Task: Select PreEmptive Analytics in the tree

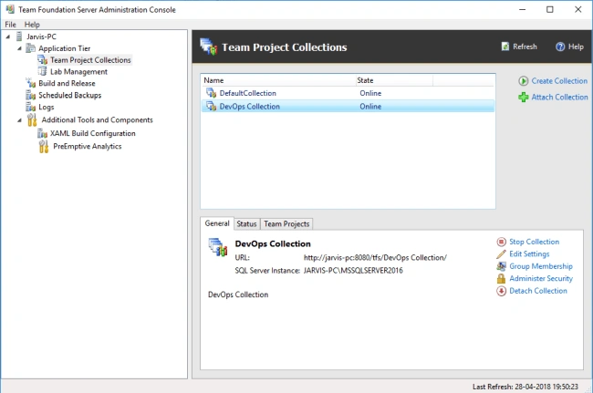Action: coord(88,146)
